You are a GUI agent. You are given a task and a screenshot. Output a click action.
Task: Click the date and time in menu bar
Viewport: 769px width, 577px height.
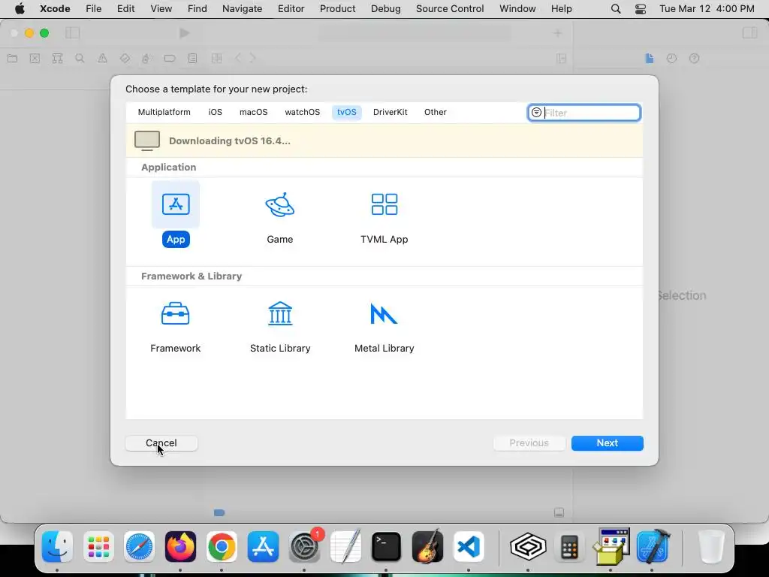707,9
